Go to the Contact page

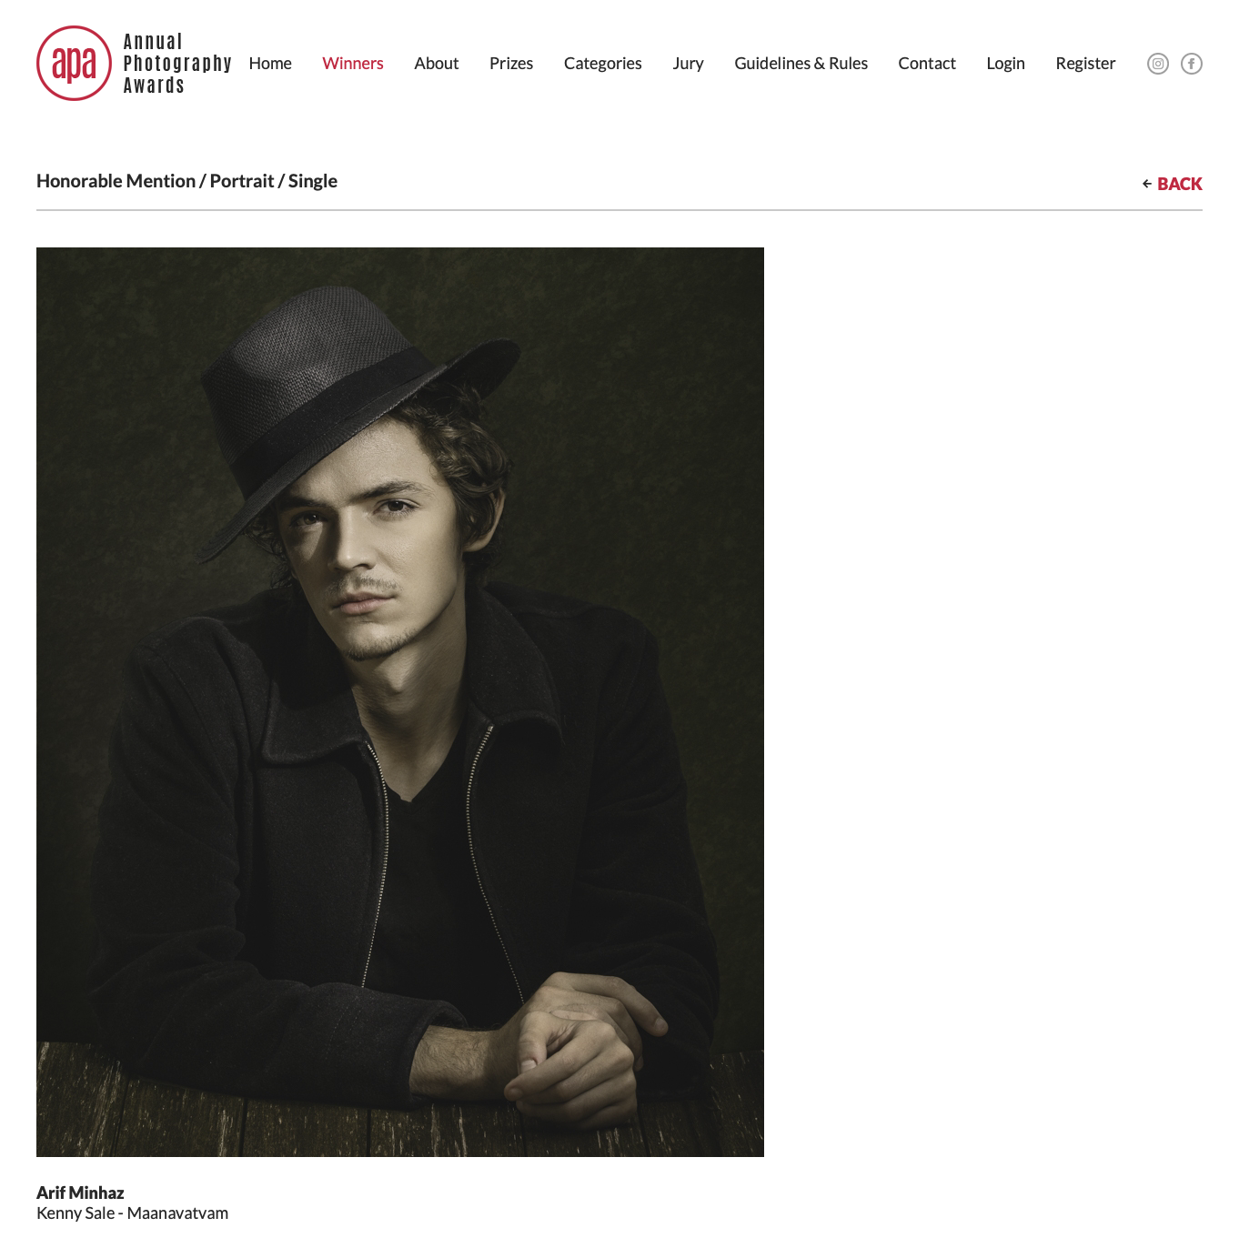927,63
